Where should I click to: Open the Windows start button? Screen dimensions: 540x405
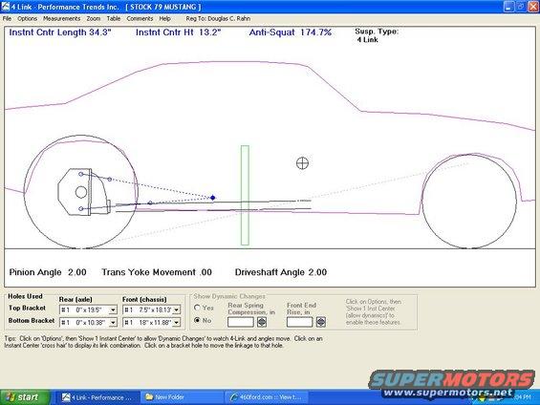[25, 397]
